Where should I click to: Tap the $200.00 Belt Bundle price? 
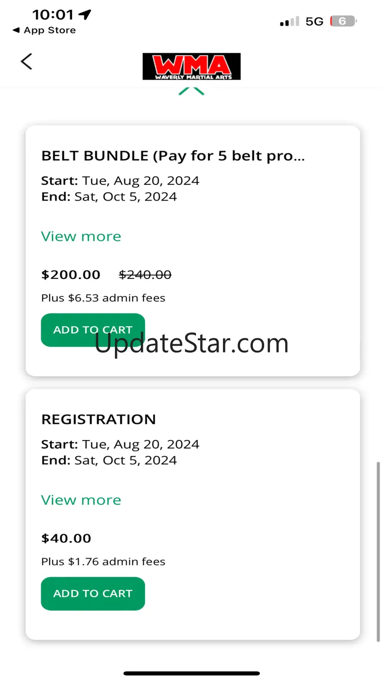(71, 275)
